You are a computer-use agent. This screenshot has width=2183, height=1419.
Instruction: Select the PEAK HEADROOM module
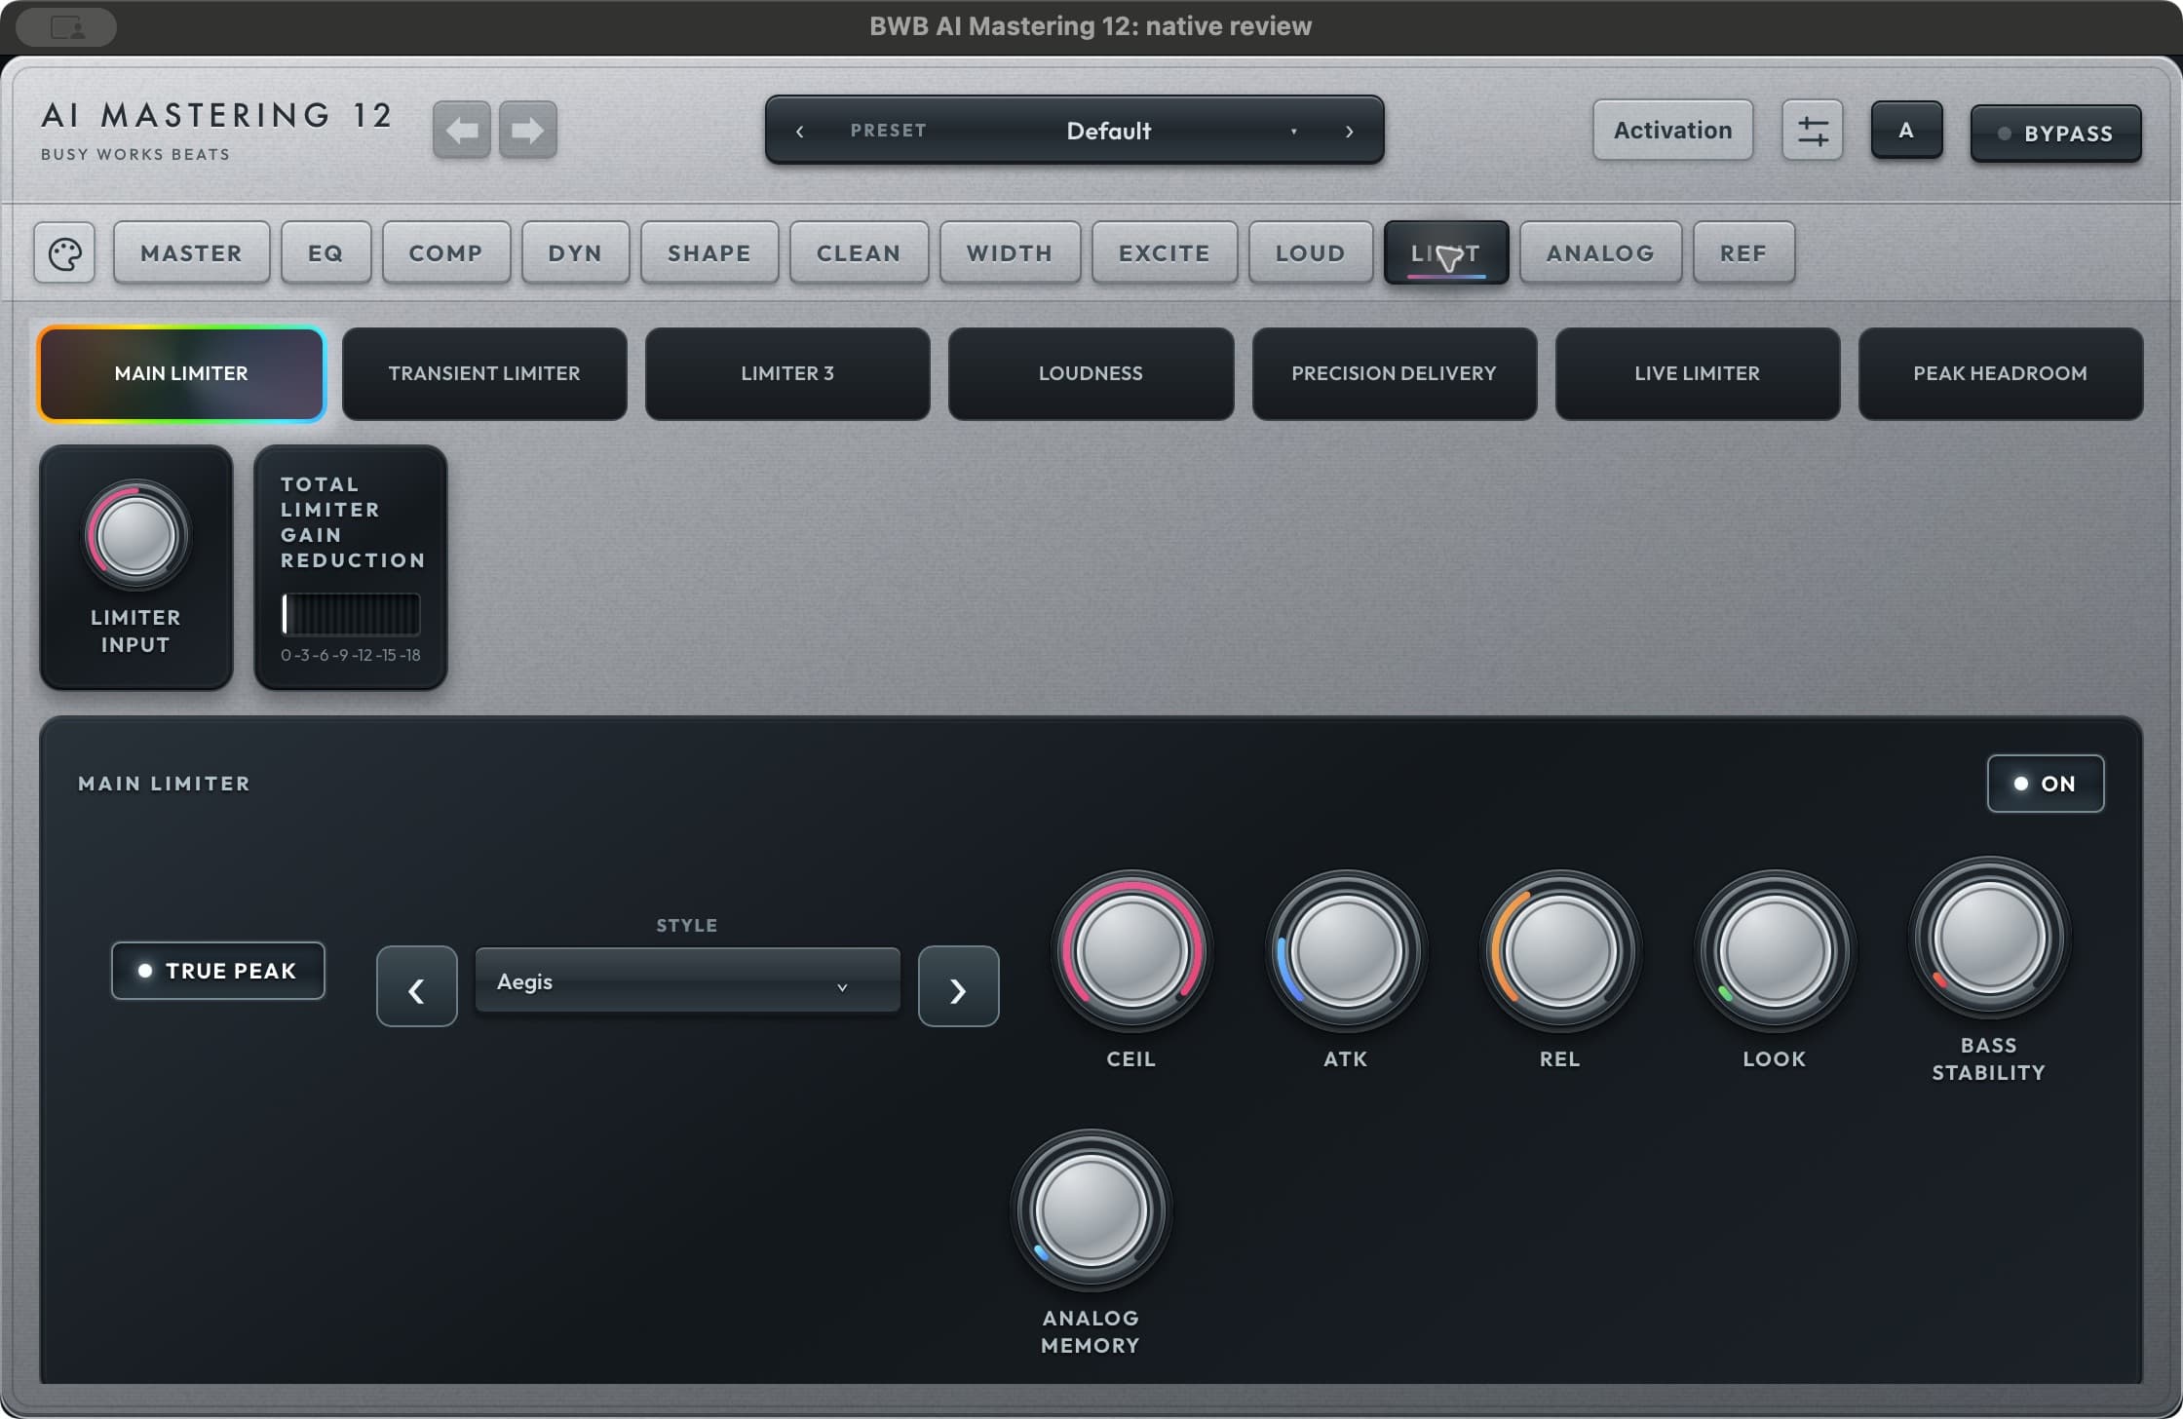tap(2001, 374)
